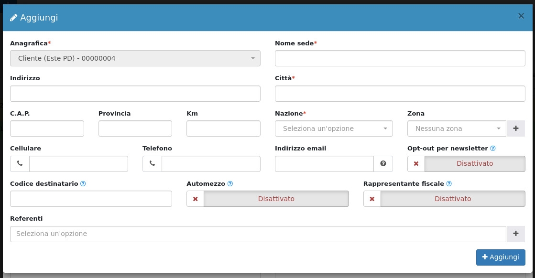Click question mark icon in email field
This screenshot has height=278, width=535.
click(383, 163)
